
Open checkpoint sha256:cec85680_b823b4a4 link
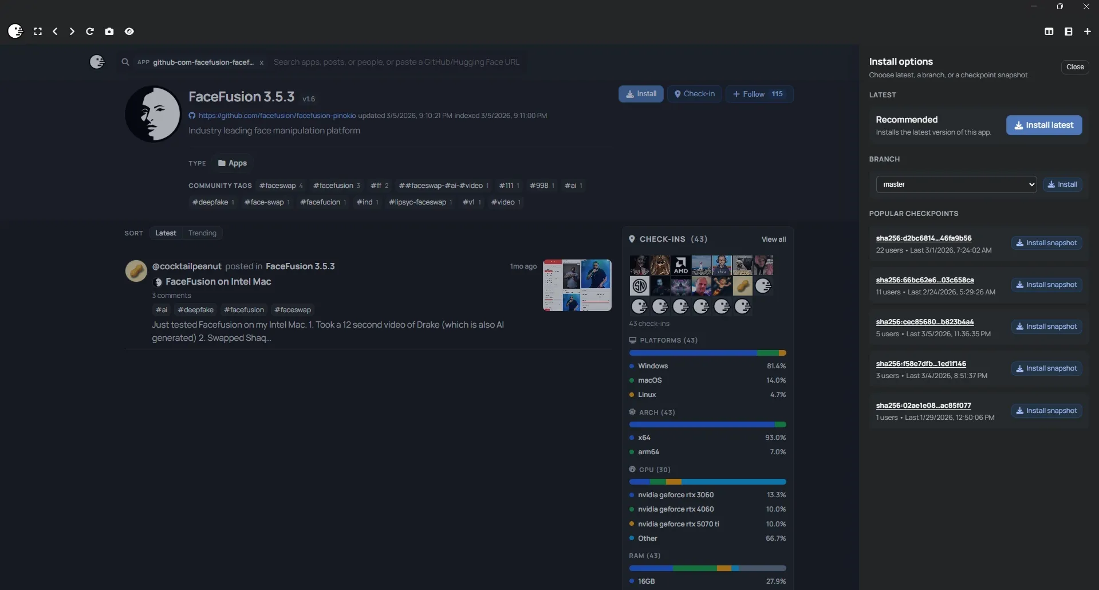[x=924, y=322]
